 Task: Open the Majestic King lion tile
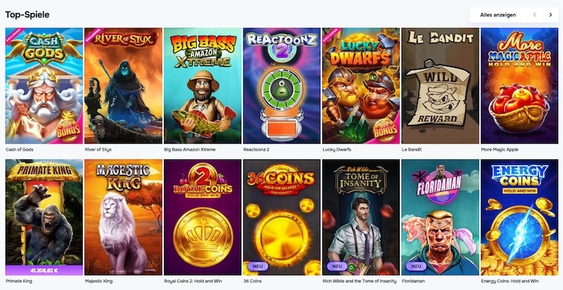click(x=123, y=217)
